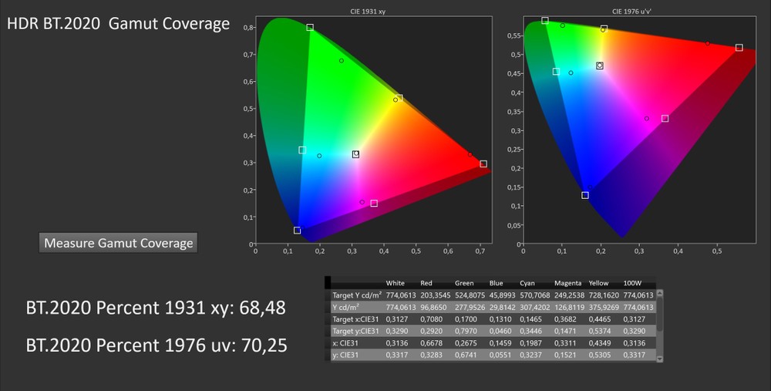Select measured y green cell 0,6741
The image size is (771, 391).
(465, 355)
